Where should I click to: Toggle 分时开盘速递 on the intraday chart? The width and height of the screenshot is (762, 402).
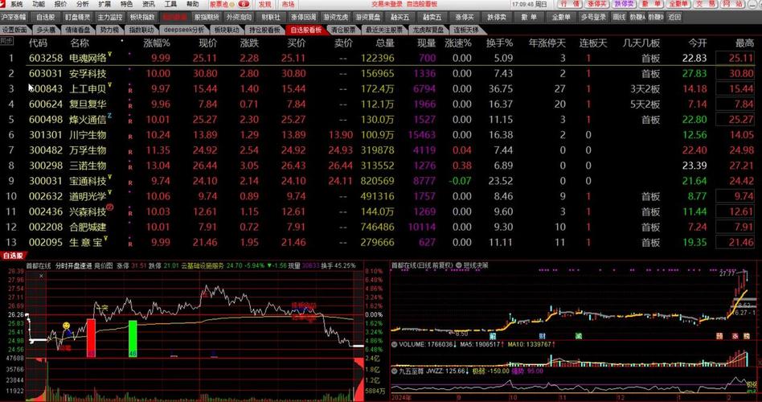[x=73, y=265]
